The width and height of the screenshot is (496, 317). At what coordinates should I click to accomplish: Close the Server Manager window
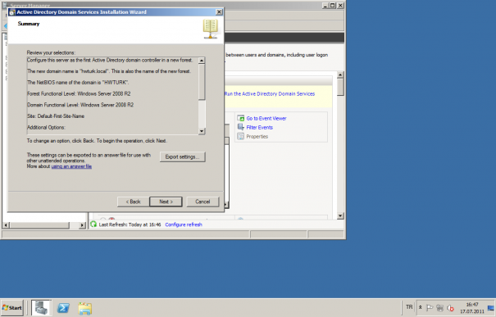340,6
